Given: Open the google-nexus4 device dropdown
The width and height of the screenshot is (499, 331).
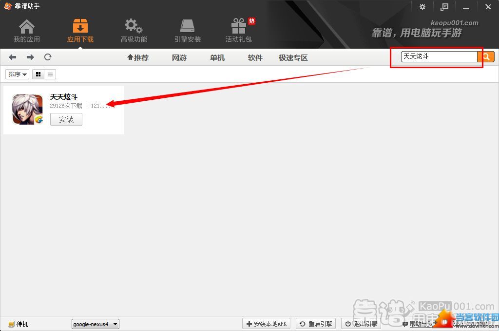Looking at the screenshot, I should pos(96,324).
